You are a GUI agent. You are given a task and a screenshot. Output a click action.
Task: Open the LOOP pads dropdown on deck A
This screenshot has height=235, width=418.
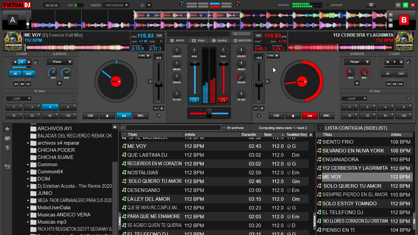point(18,99)
